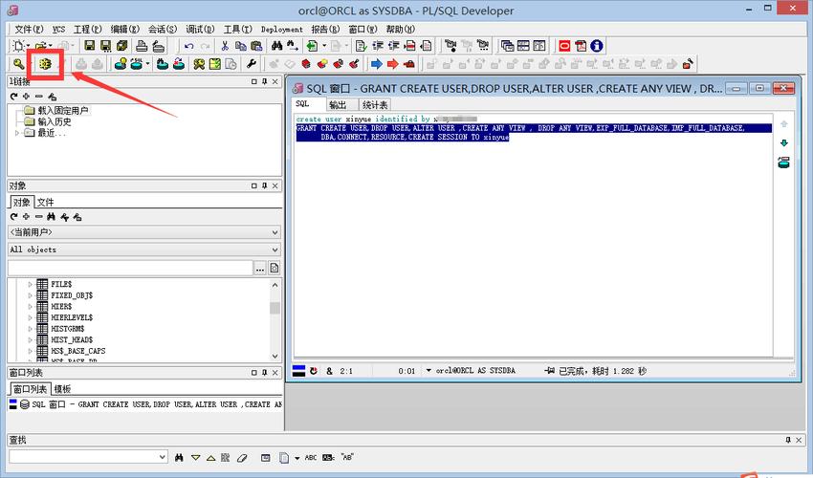The image size is (813, 478).
Task: Open the Find text combo box dropdown
Action: click(x=163, y=457)
